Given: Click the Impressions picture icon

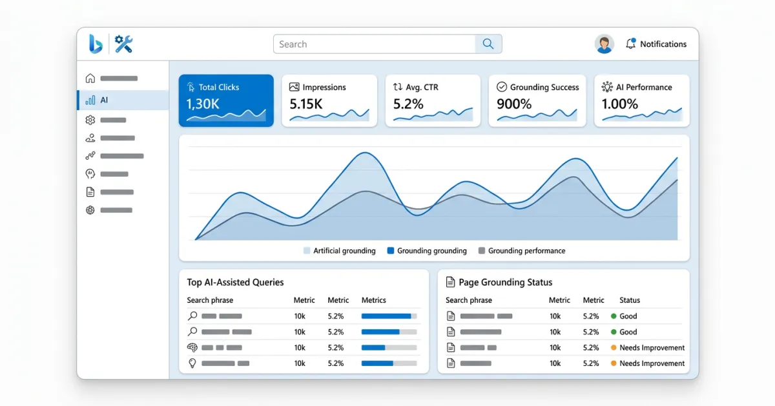Looking at the screenshot, I should [294, 87].
